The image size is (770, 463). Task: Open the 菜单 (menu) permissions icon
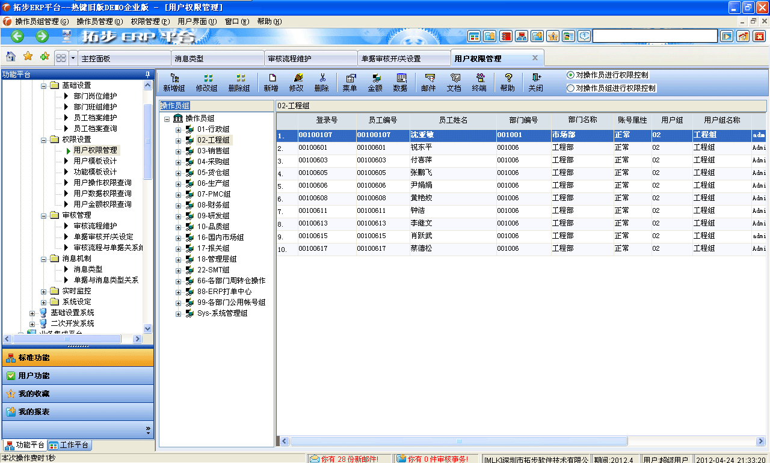pyautogui.click(x=350, y=81)
